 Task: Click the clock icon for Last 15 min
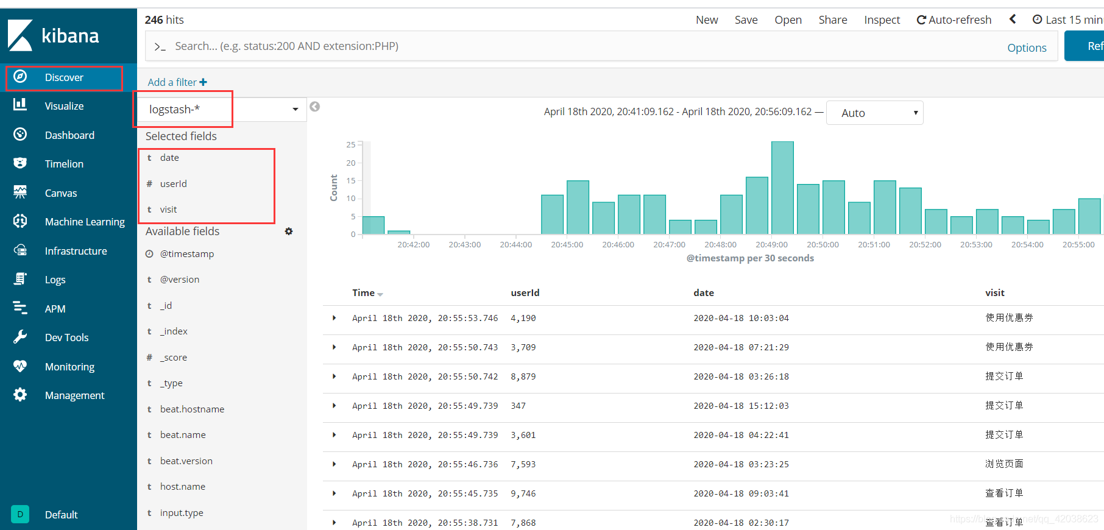click(x=1037, y=19)
